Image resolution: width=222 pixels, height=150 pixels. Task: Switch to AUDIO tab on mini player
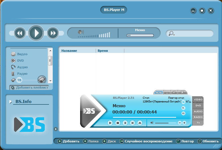(x=198, y=112)
